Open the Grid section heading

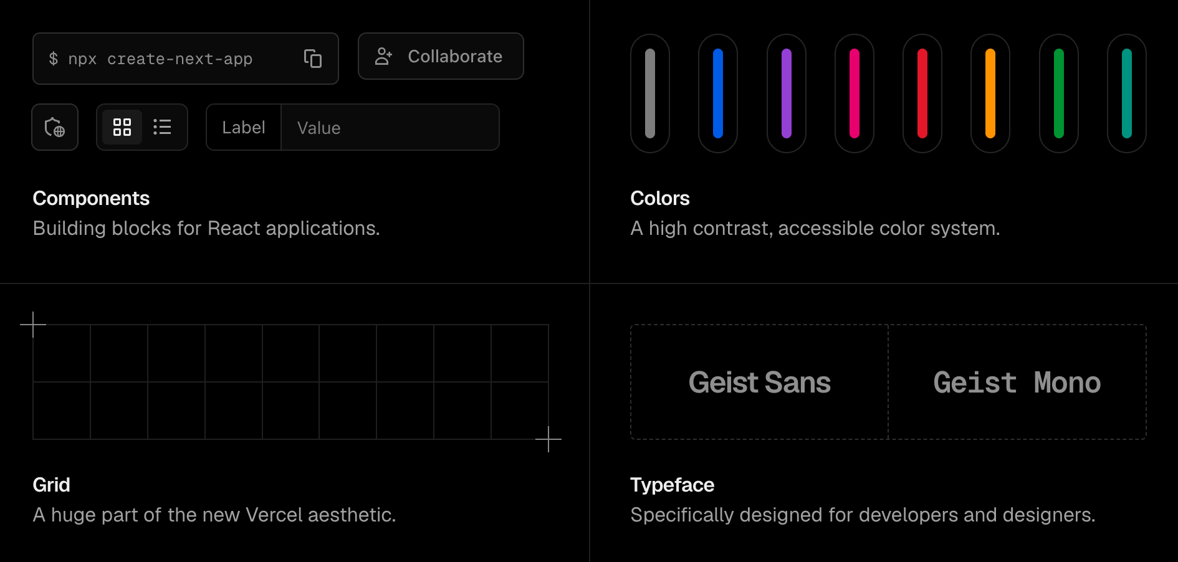tap(51, 485)
